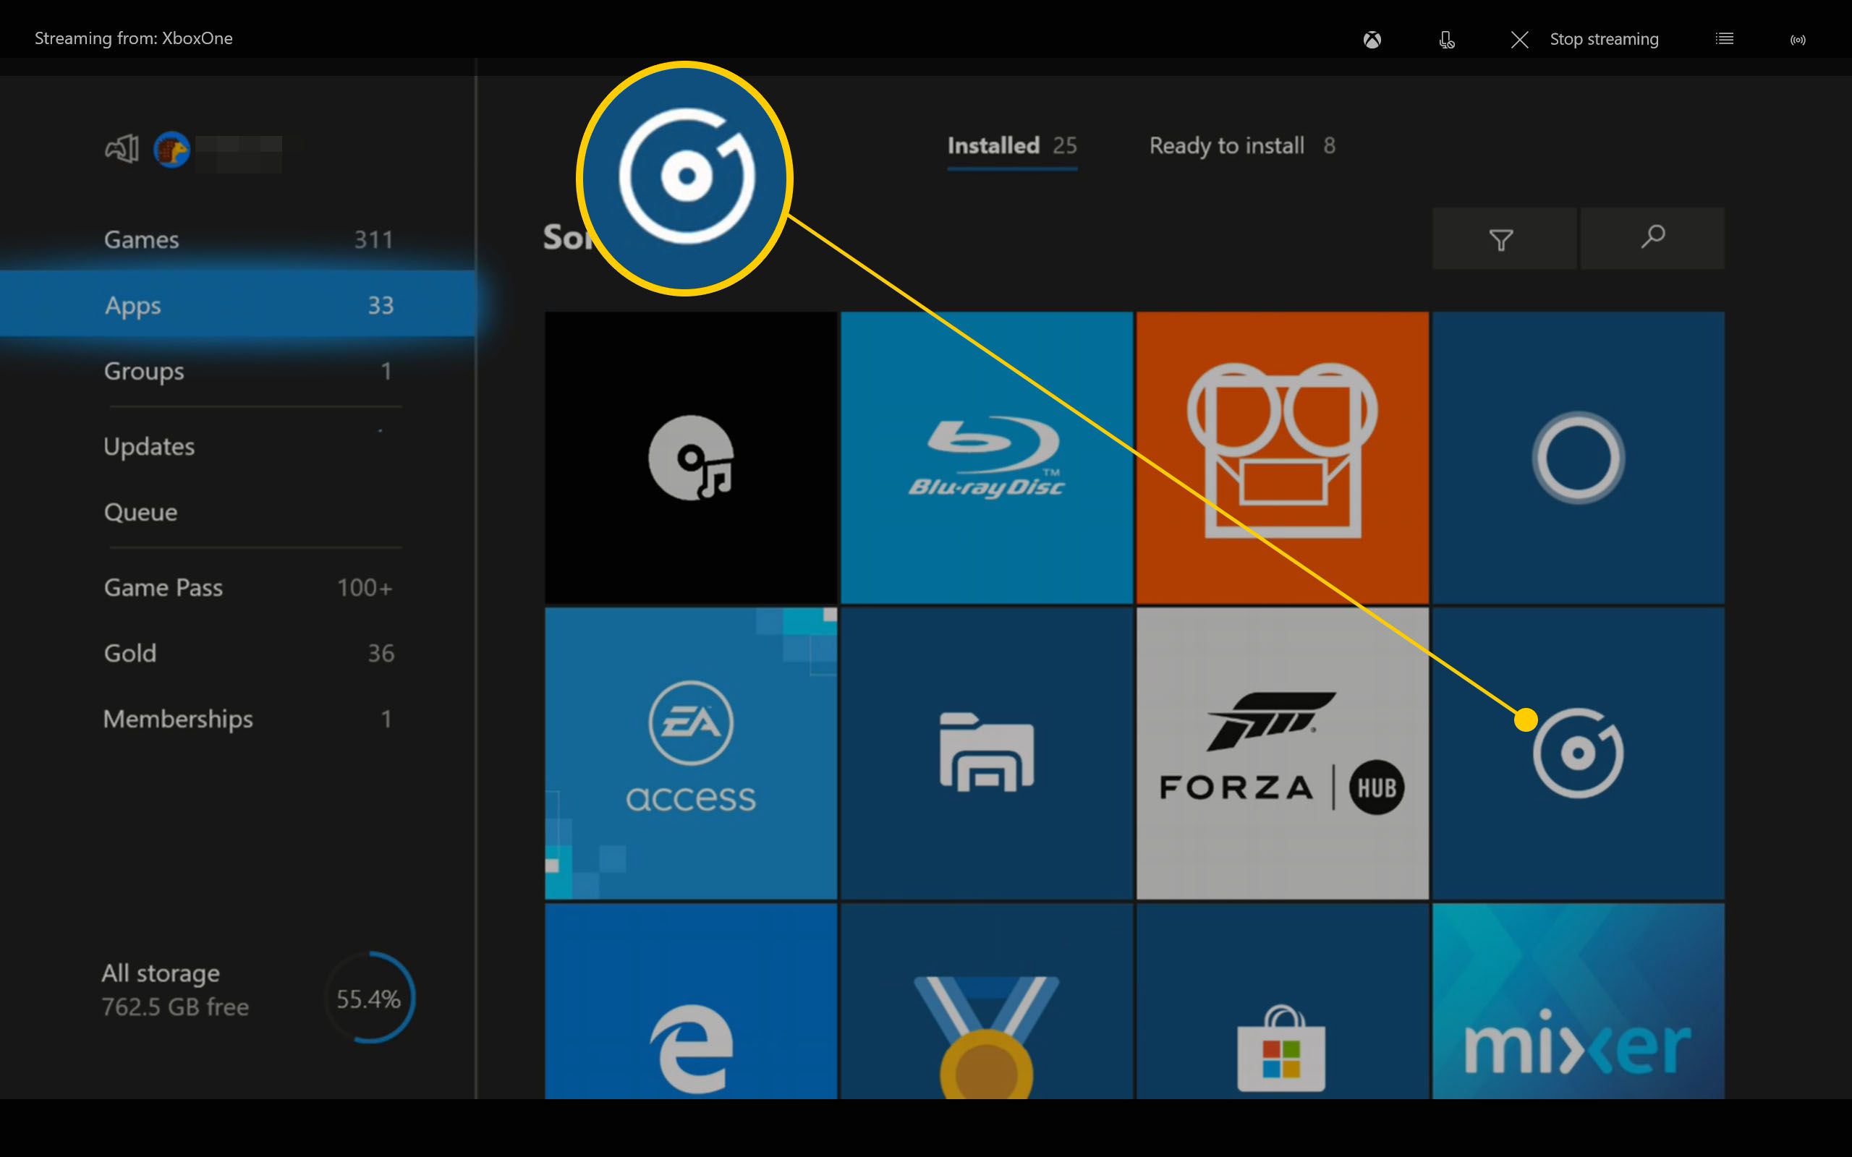The height and width of the screenshot is (1157, 1852).
Task: Open the Groove Music app tile
Action: click(x=1578, y=753)
